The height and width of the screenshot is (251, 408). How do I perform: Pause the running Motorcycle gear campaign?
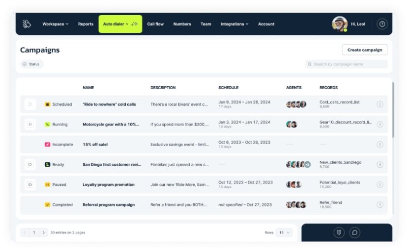(30, 125)
